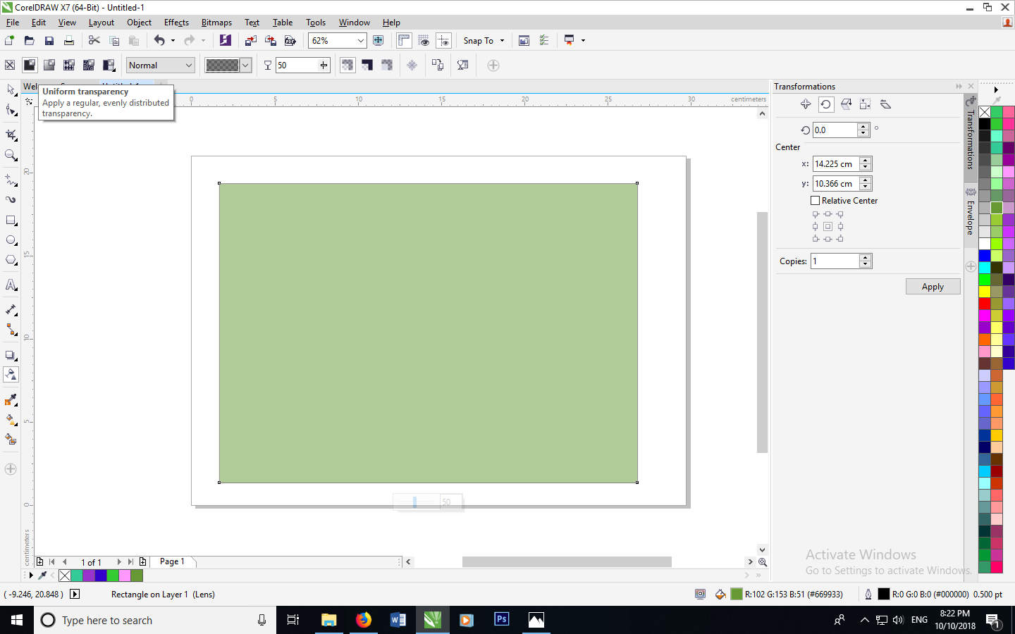Open the Position tab in Transformations
This screenshot has height=634, width=1015.
click(x=806, y=104)
